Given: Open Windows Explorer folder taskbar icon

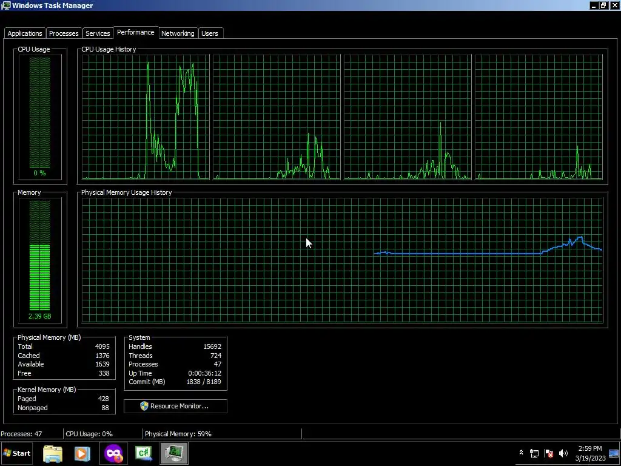Looking at the screenshot, I should tap(53, 453).
